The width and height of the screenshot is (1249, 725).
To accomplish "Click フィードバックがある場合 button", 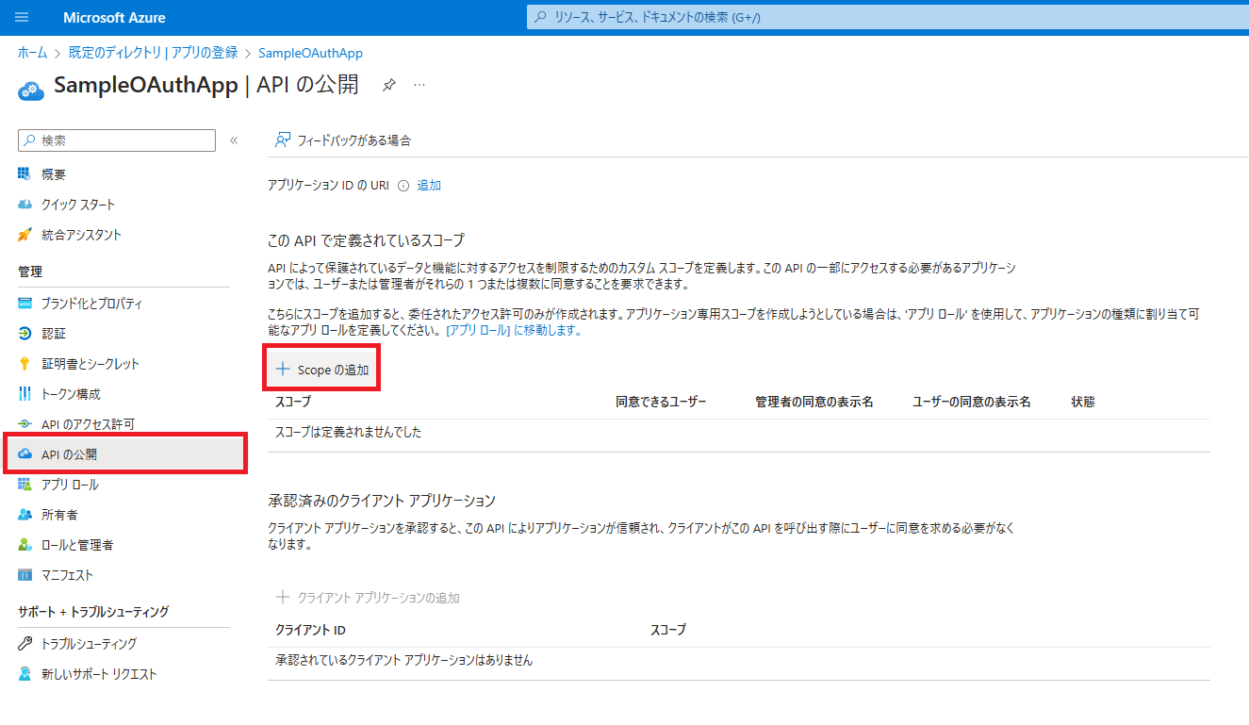I will tap(343, 140).
